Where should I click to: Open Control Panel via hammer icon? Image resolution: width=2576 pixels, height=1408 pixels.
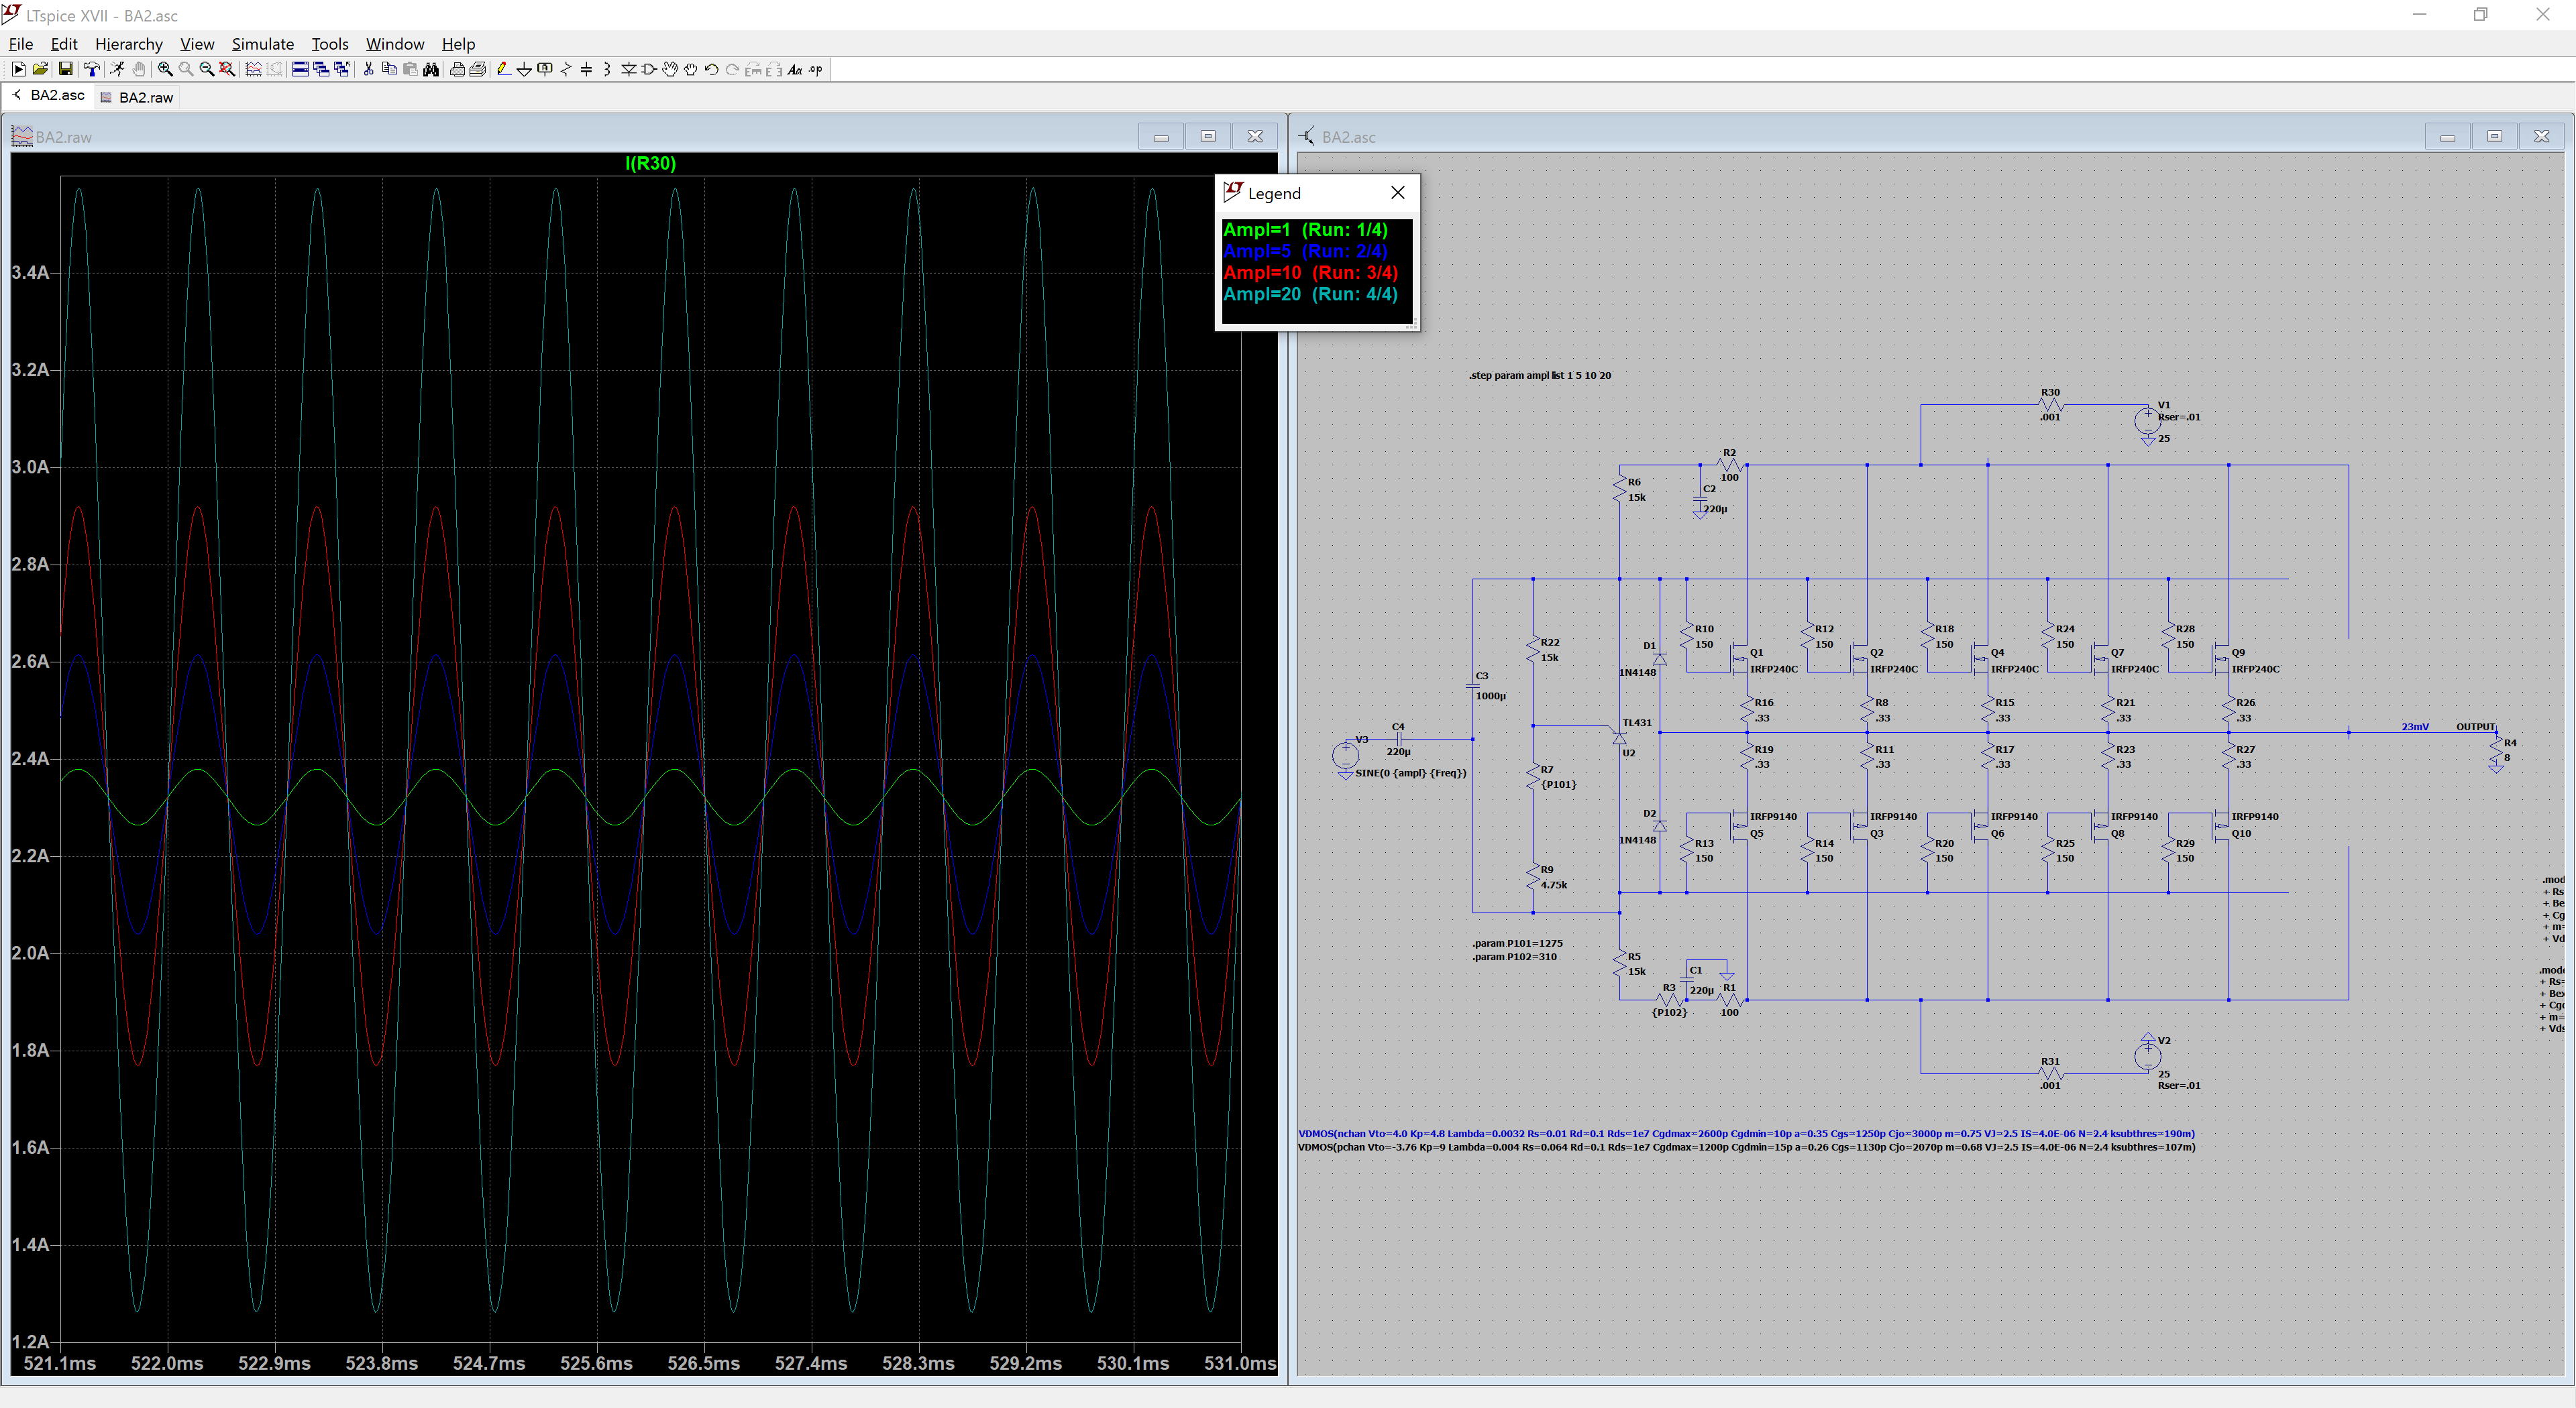92,69
